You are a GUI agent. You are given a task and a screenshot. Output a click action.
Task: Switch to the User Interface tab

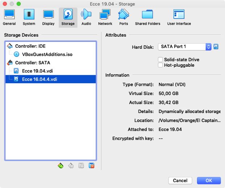tap(179, 17)
